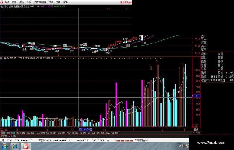The width and height of the screenshot is (234, 150).
Task: Switch to FSL indicator
Action: (32, 133)
